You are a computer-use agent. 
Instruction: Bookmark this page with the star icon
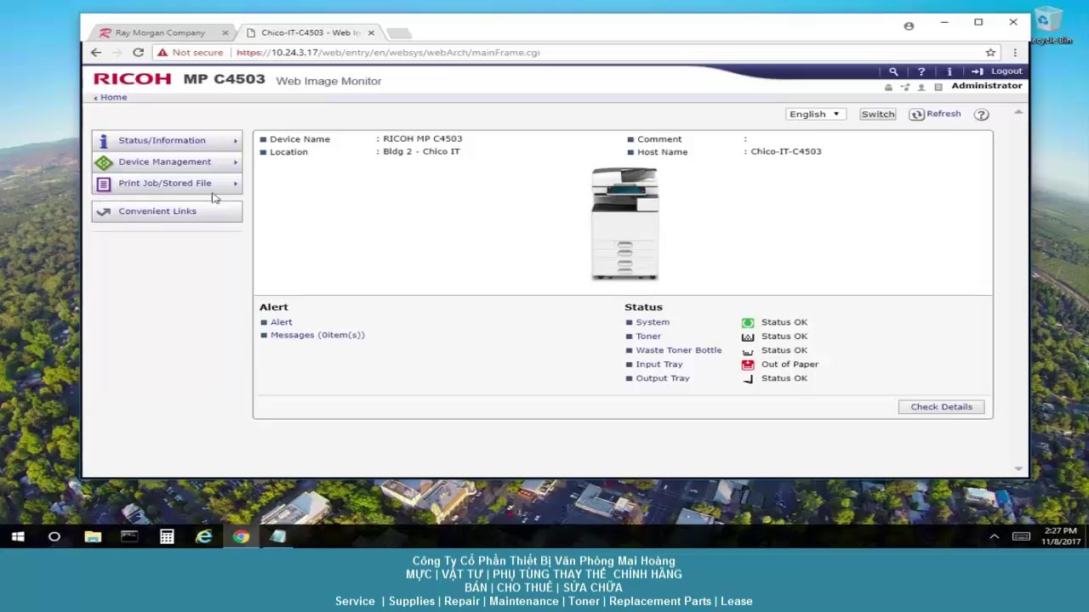(990, 53)
